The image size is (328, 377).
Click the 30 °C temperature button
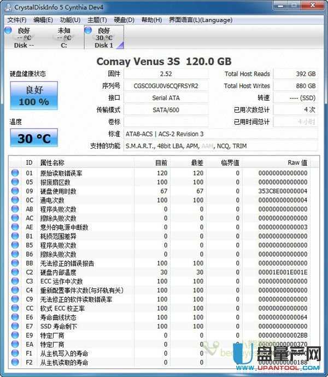click(x=34, y=138)
